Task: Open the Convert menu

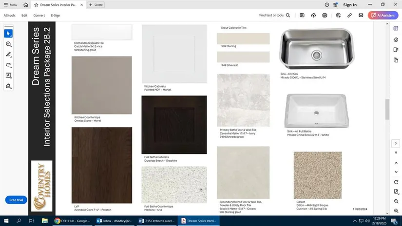Action: (39, 16)
